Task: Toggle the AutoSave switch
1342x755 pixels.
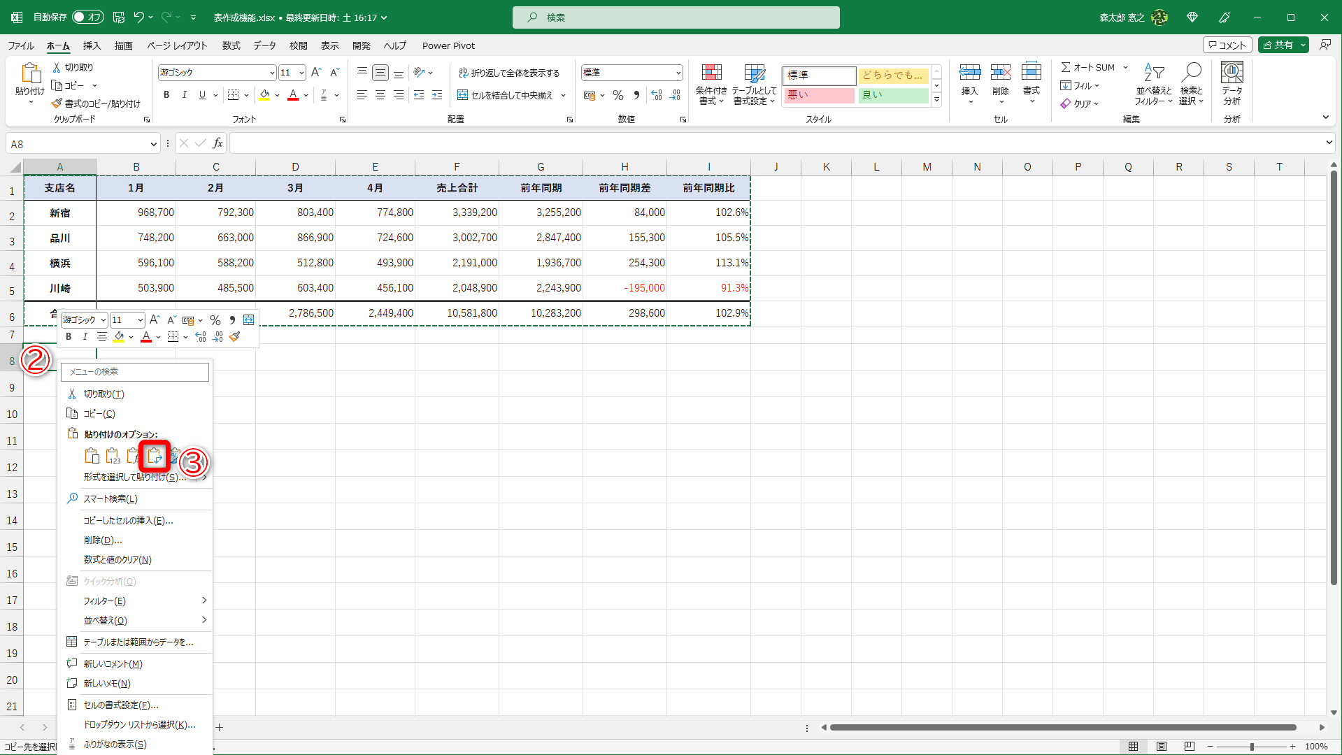Action: [88, 17]
